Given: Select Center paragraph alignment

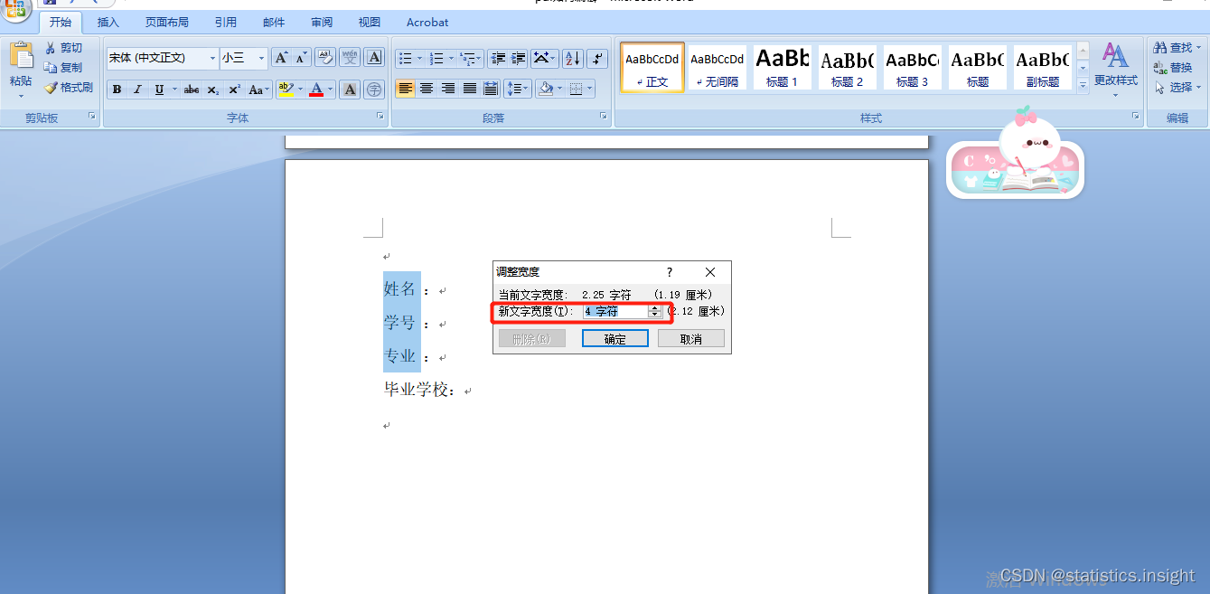Looking at the screenshot, I should point(427,89).
